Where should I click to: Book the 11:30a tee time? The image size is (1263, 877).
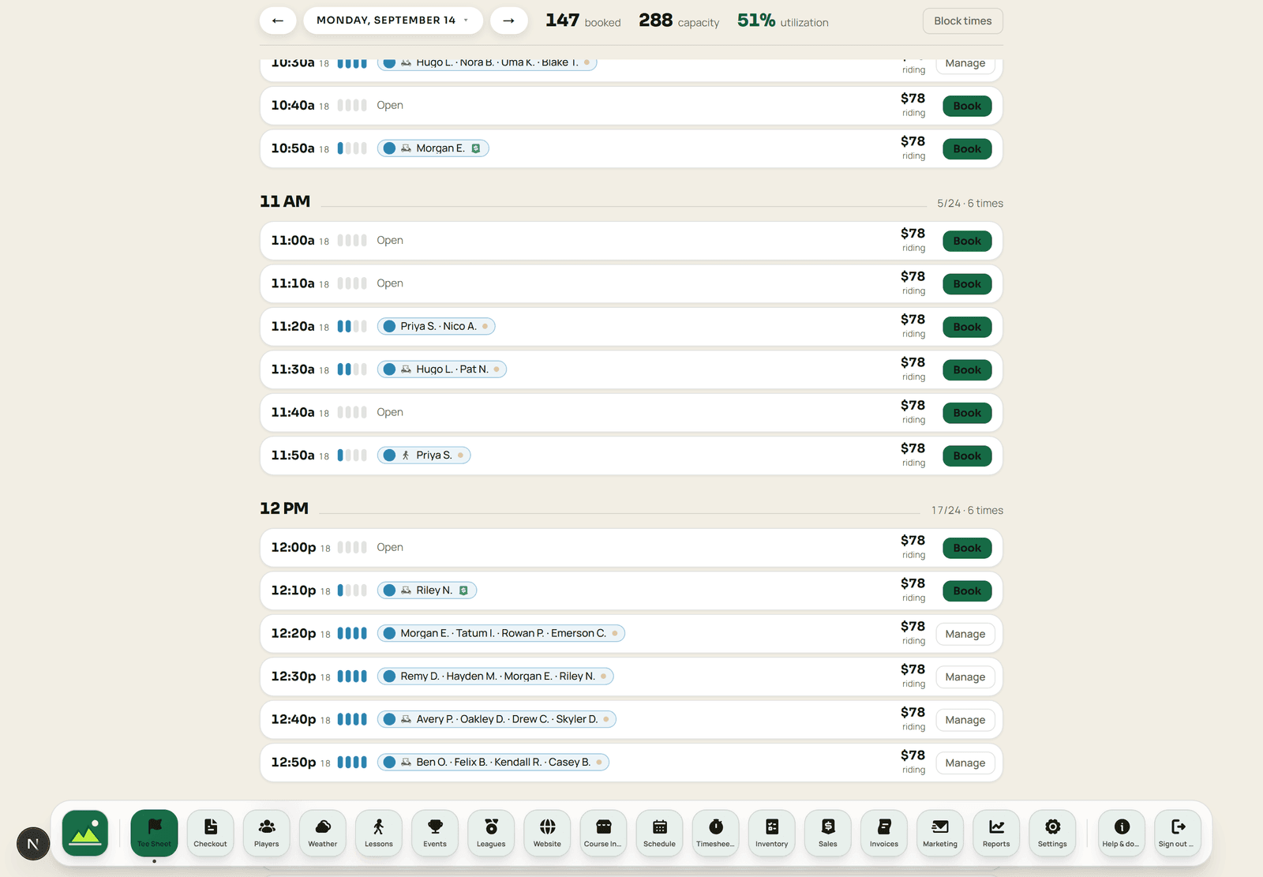tap(967, 369)
